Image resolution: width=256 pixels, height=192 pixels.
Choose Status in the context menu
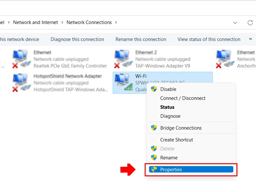click(167, 107)
